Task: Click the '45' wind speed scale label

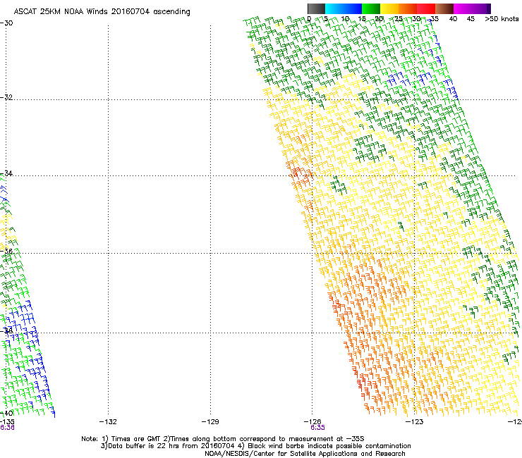Action: coord(471,19)
